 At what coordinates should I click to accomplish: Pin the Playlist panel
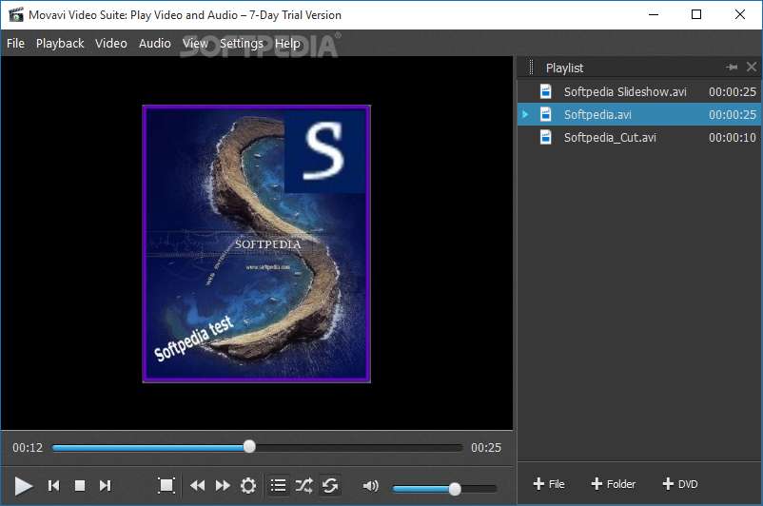point(732,68)
